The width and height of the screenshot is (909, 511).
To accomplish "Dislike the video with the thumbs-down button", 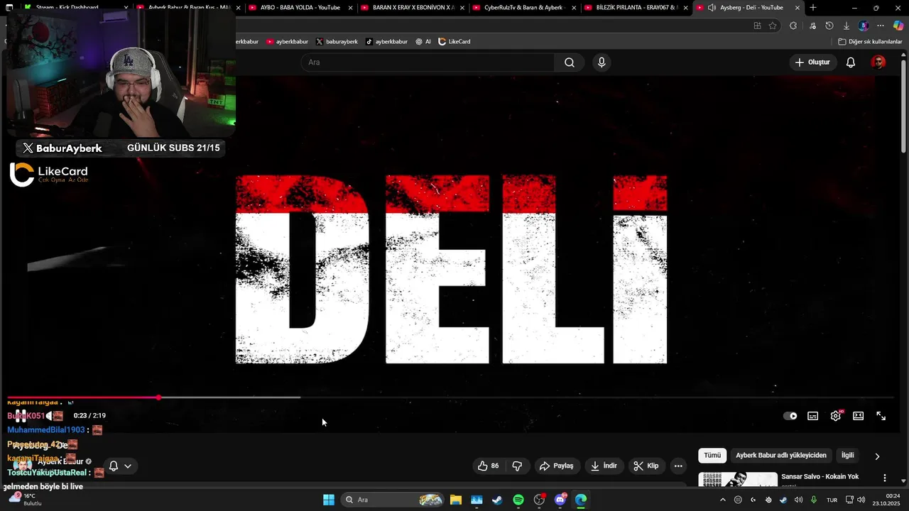I will pos(517,466).
